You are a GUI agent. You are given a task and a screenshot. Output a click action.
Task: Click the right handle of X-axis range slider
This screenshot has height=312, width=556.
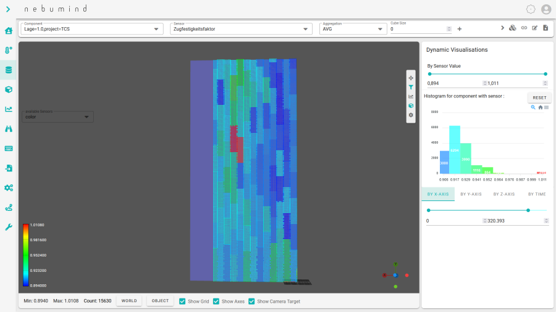tap(528, 210)
